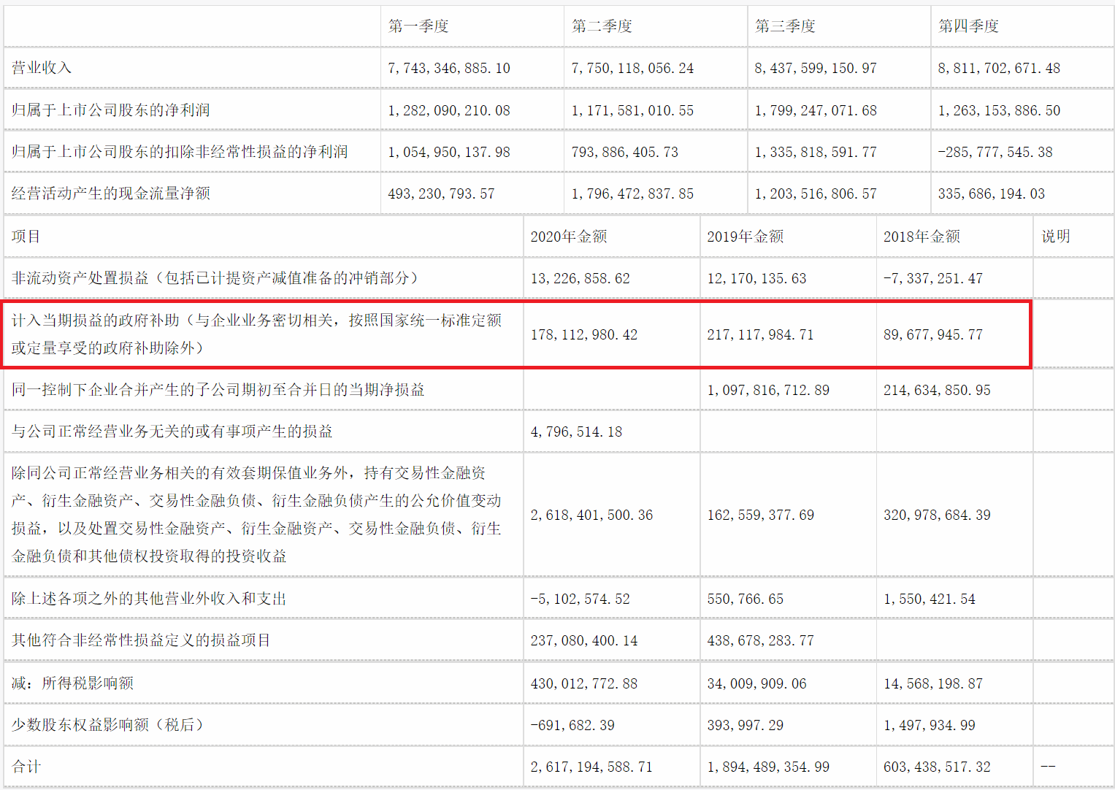
Task: Select the 2018年金额 column header
Action: click(922, 237)
